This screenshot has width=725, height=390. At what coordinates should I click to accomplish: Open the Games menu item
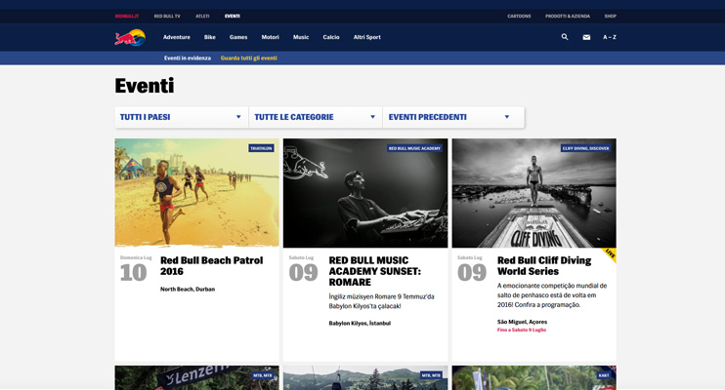coord(238,37)
